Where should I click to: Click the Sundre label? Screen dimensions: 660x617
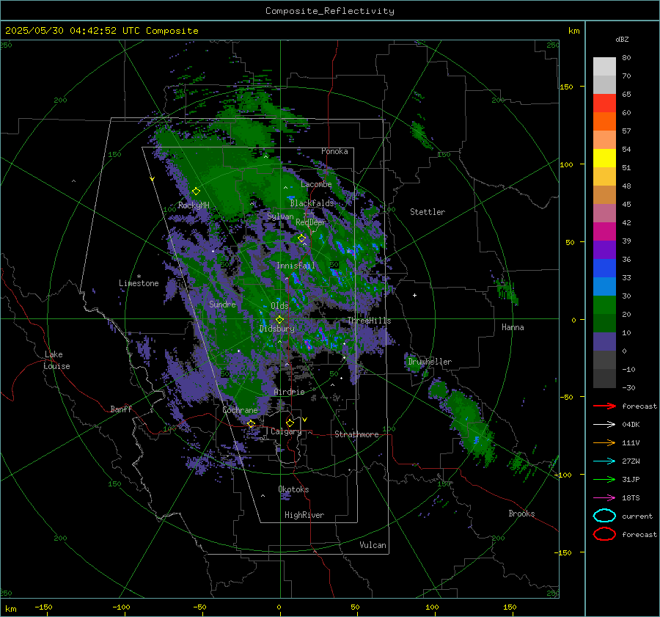coord(222,304)
